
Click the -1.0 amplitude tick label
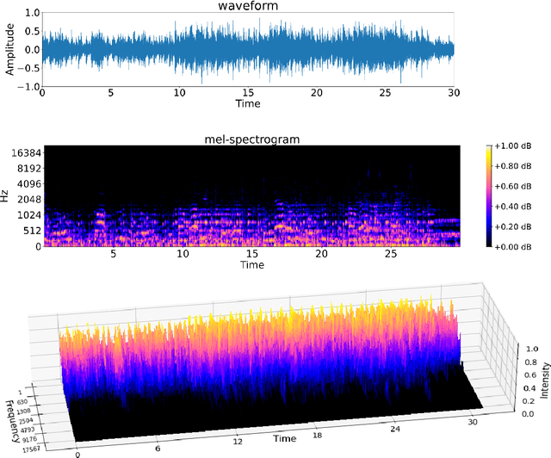coord(27,86)
